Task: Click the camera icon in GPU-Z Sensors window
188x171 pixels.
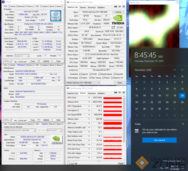Action: coord(115,92)
